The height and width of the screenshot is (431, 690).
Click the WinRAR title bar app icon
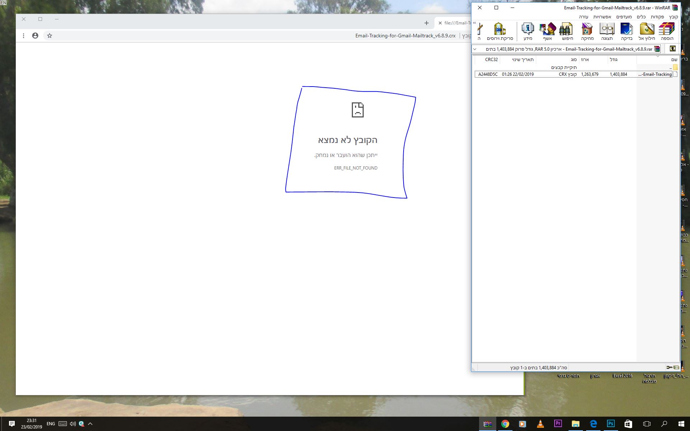(675, 8)
